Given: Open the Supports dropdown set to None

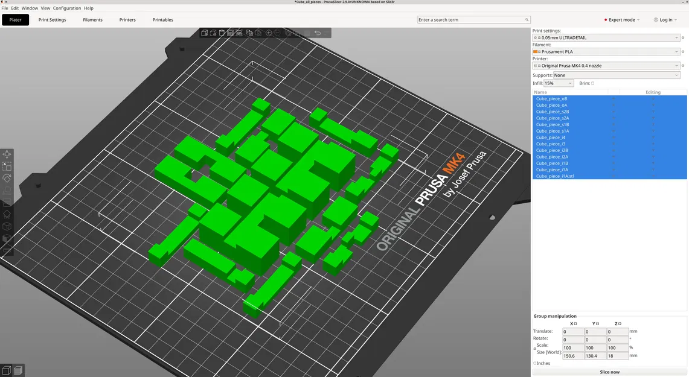Looking at the screenshot, I should point(616,75).
